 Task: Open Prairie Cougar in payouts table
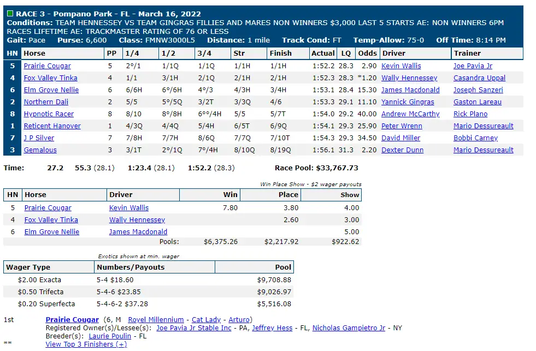click(48, 207)
